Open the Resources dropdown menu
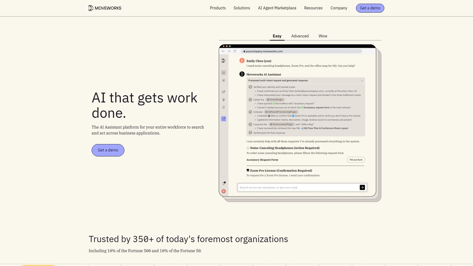The image size is (473, 266). click(x=313, y=8)
